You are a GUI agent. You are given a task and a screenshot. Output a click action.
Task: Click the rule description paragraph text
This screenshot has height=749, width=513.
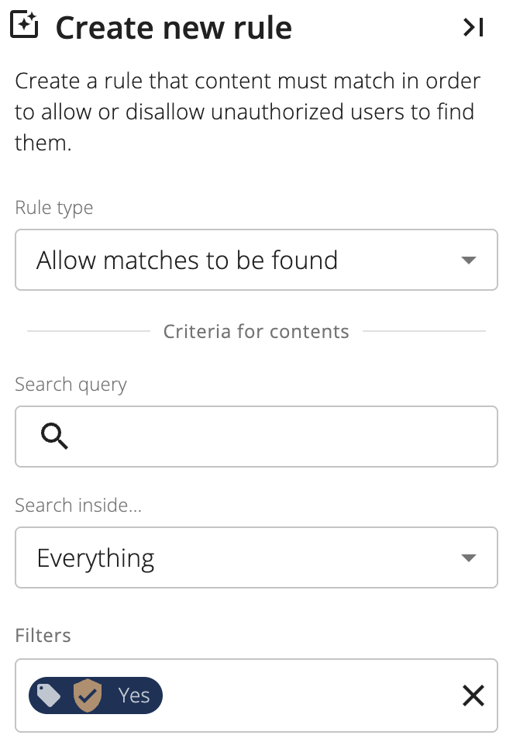[248, 112]
